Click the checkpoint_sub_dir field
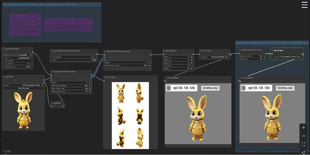Image resolution: width=310 pixels, height=155 pixels. [17, 67]
